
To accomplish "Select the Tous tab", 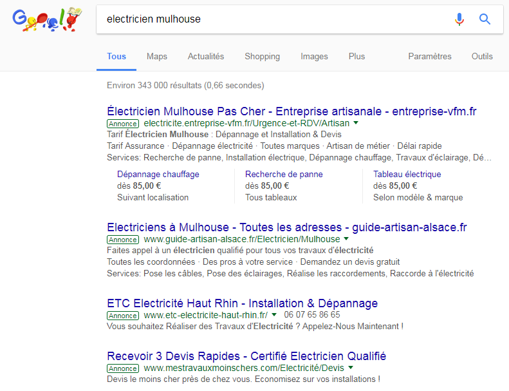I will point(116,56).
